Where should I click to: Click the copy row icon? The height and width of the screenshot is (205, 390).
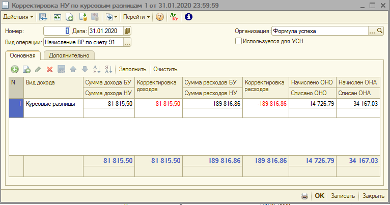pyautogui.click(x=26, y=69)
